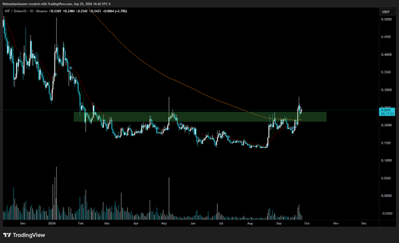Click the high value H0.2484
The height and width of the screenshot is (243, 399).
tap(69, 11)
